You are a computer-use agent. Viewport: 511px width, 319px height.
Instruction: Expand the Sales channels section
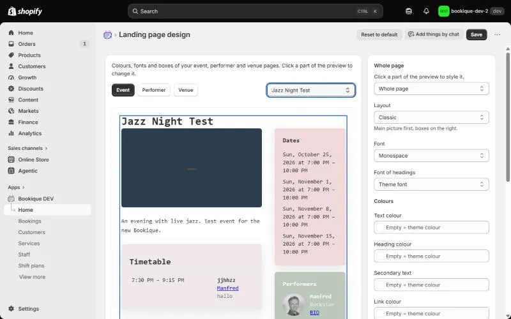point(27,148)
